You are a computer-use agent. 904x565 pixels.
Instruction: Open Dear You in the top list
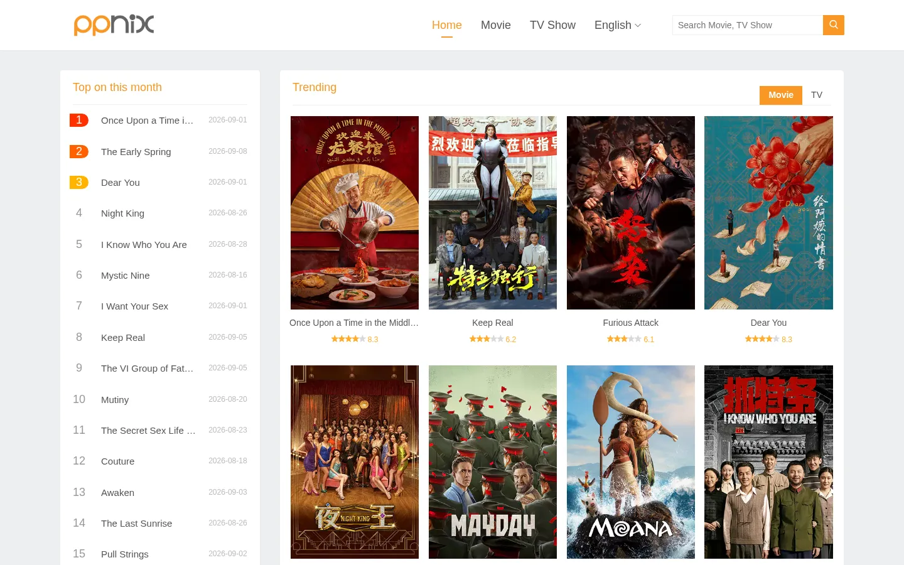[x=121, y=182]
